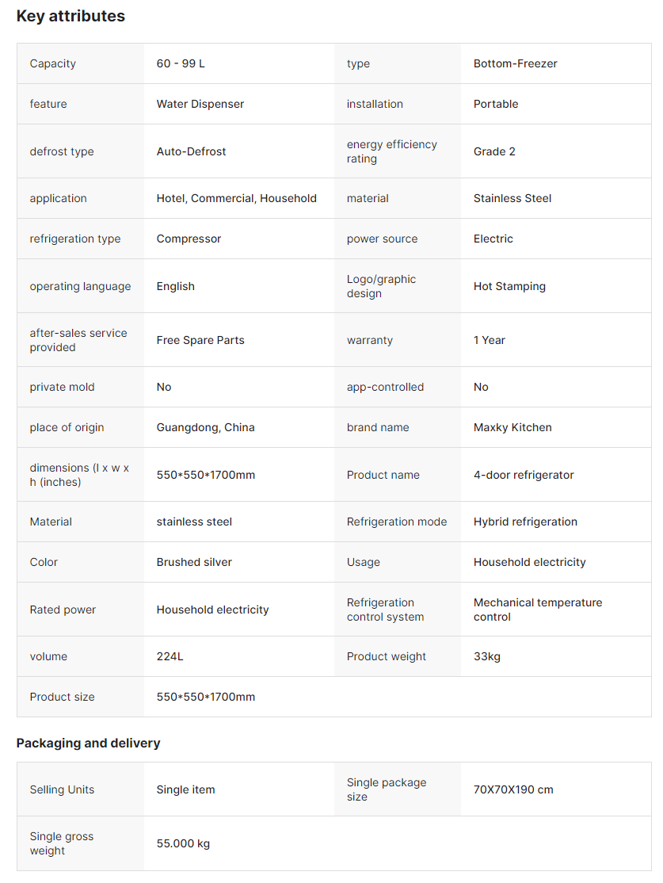This screenshot has width=663, height=883.
Task: Click the Free Spare Parts value
Action: [x=200, y=340]
